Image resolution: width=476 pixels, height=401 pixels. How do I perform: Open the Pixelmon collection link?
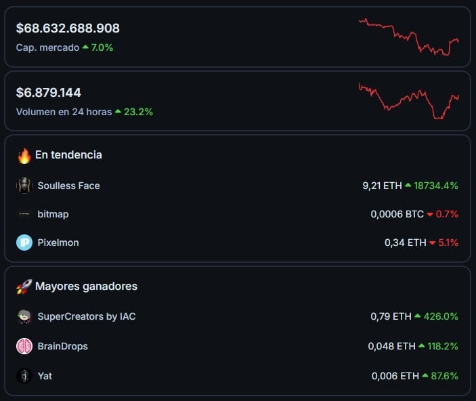tap(58, 242)
